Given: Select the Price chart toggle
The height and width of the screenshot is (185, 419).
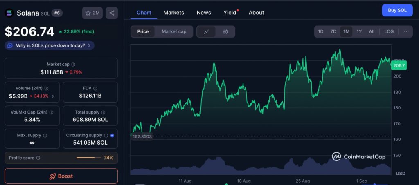Looking at the screenshot, I should point(143,32).
